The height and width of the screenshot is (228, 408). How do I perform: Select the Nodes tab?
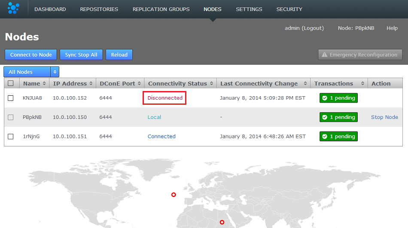coord(213,9)
